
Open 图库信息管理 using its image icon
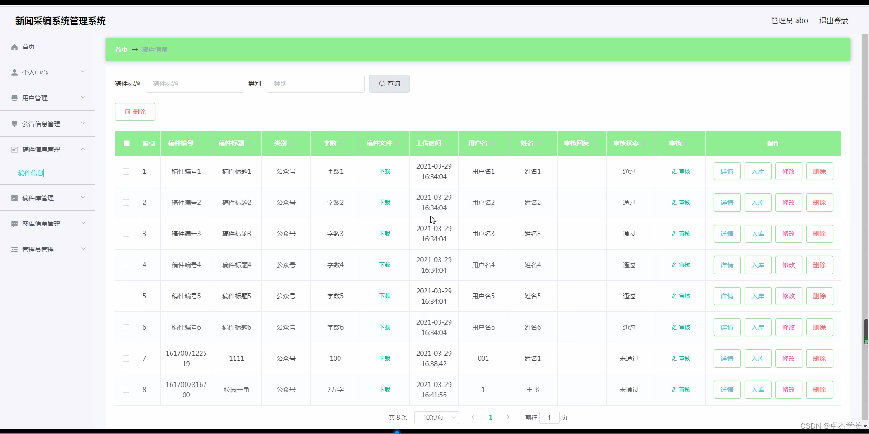[x=14, y=223]
